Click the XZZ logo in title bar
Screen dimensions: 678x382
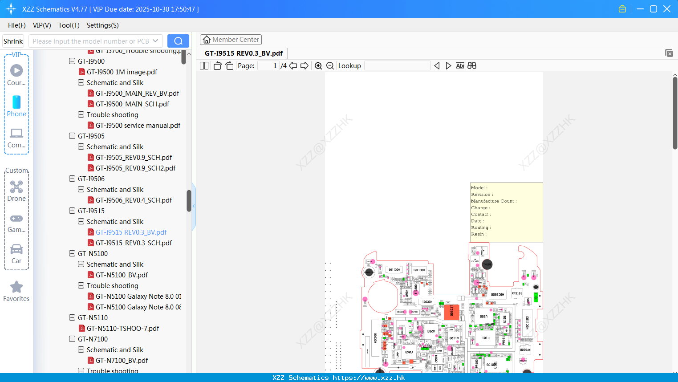(x=11, y=9)
